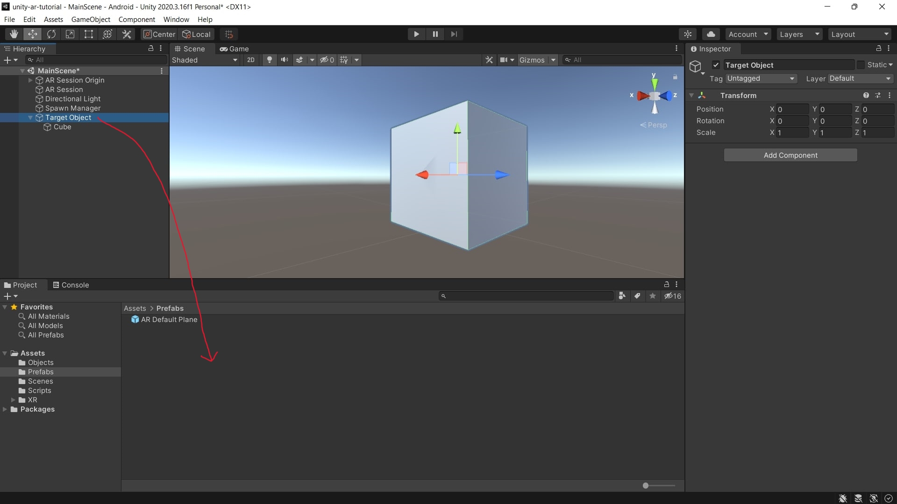
Task: Click Assets breadcrumb link
Action: [x=135, y=308]
